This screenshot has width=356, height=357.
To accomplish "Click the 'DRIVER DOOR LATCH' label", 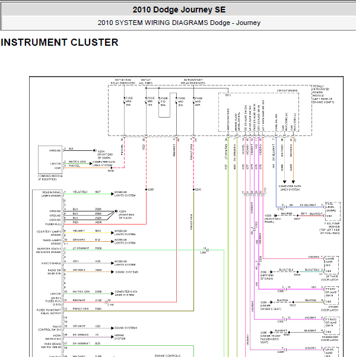I will (330, 308).
